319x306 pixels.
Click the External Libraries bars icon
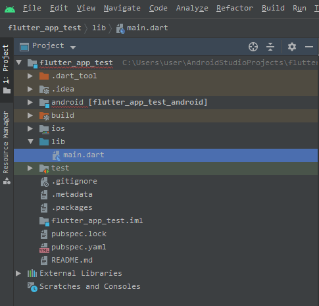coord(32,273)
